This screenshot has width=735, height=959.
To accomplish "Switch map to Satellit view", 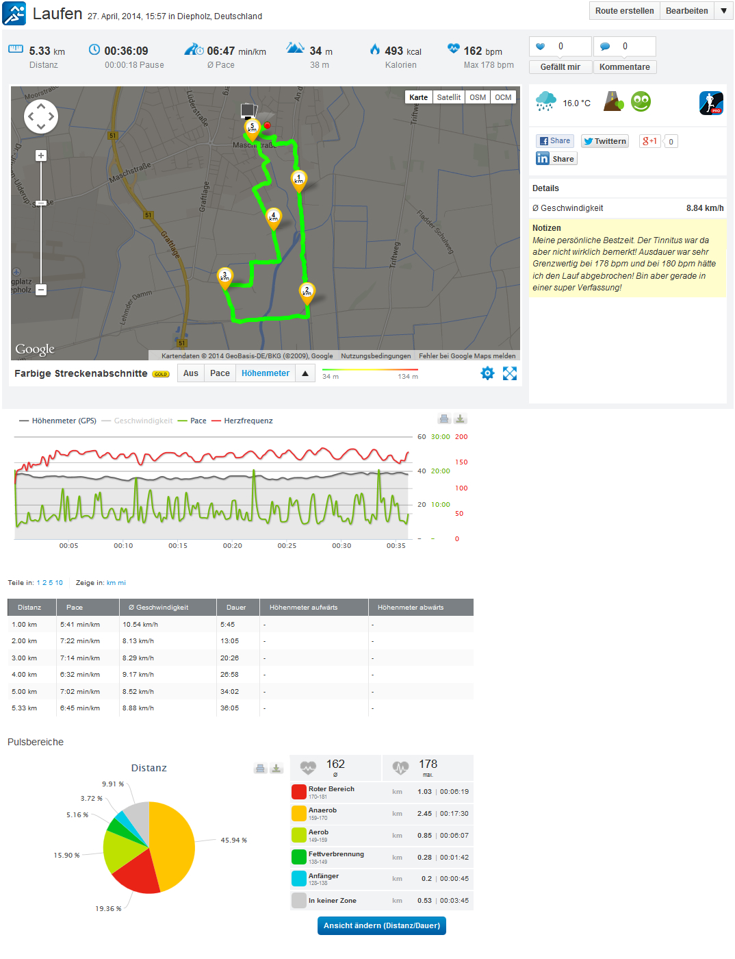I will click(x=448, y=97).
